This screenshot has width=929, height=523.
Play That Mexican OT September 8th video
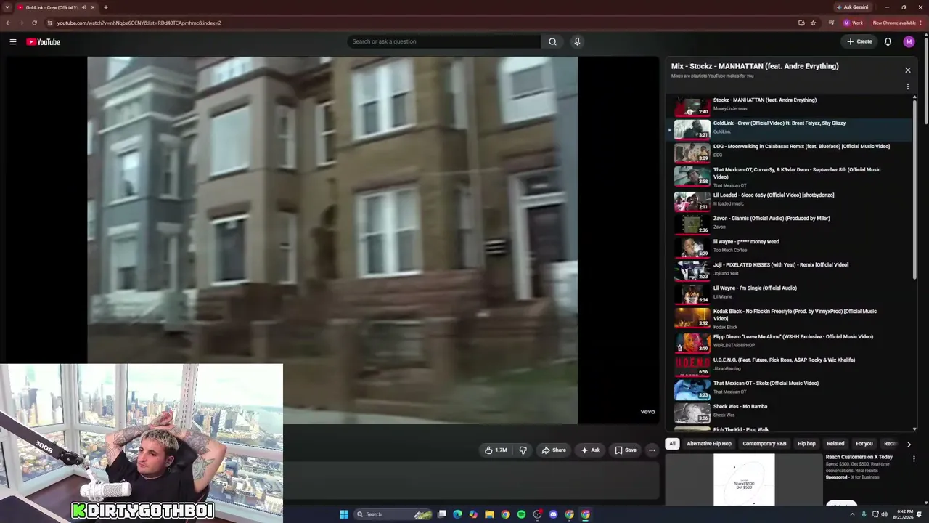[790, 177]
